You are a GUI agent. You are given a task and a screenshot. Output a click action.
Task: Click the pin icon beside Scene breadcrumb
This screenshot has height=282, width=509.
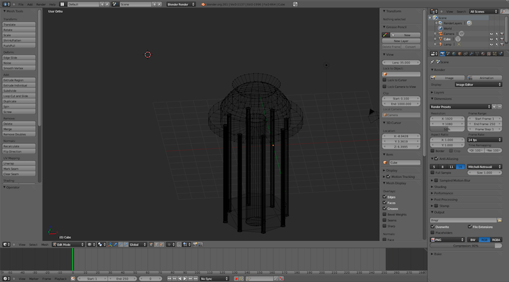pos(432,62)
